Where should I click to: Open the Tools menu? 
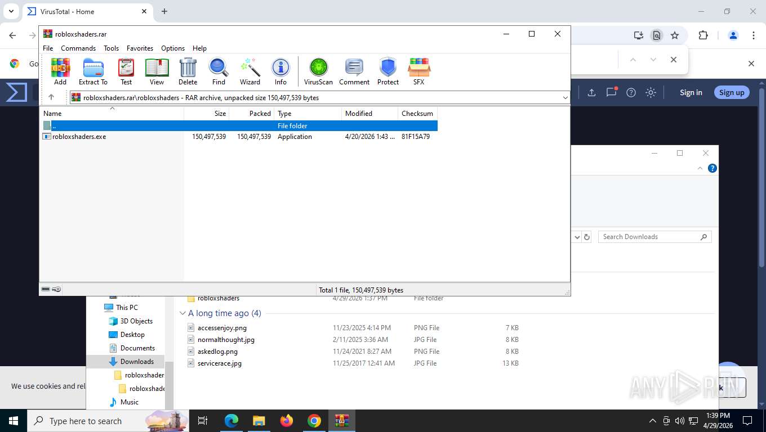[111, 48]
